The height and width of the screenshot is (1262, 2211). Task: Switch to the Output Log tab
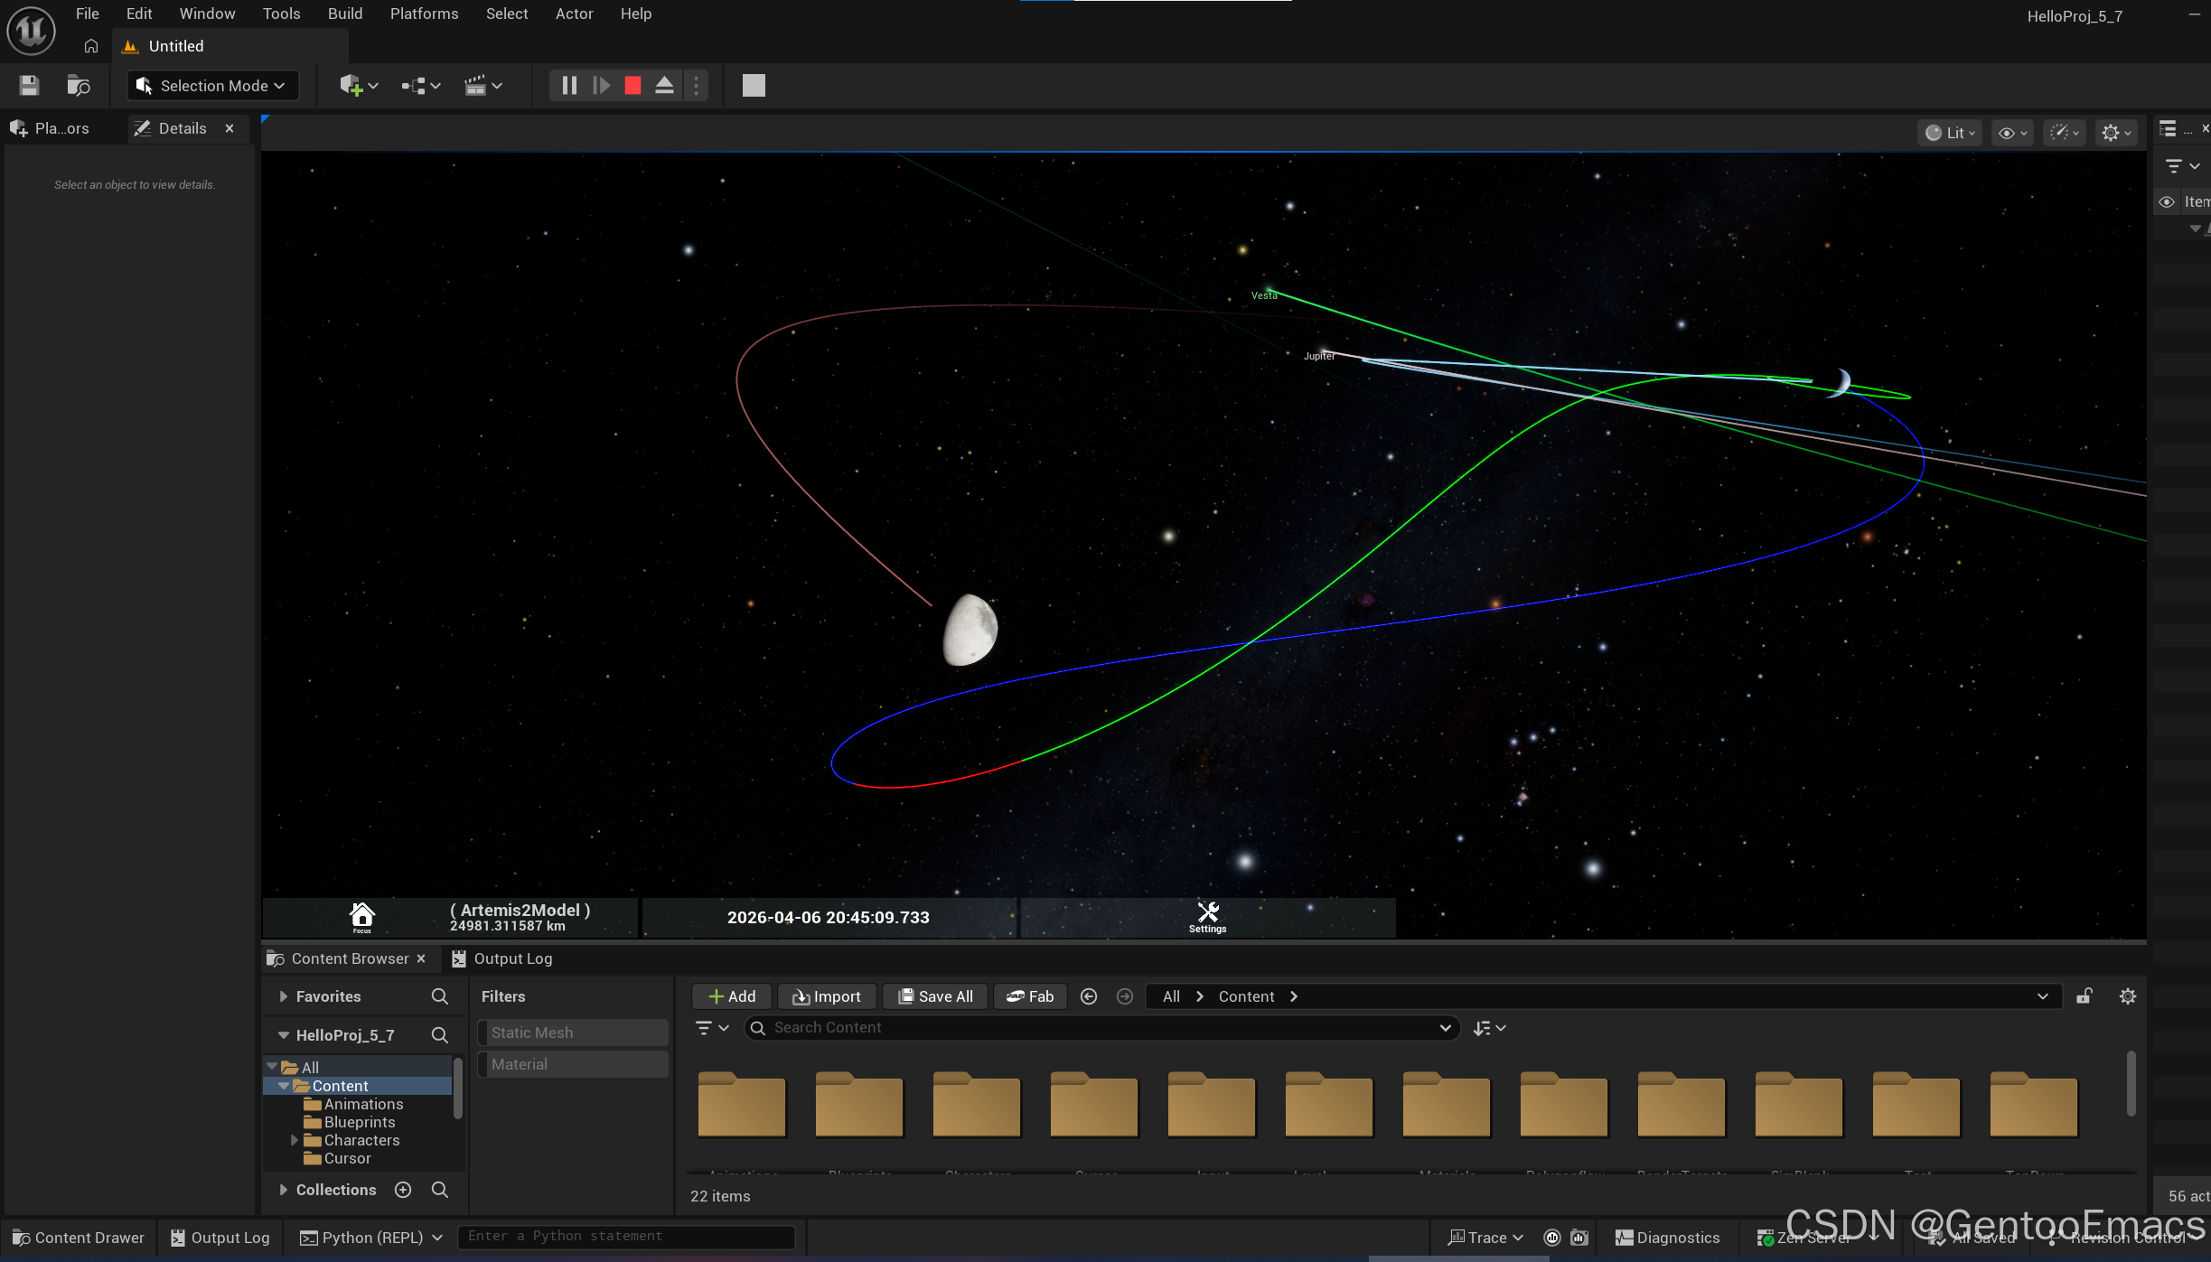click(x=502, y=958)
